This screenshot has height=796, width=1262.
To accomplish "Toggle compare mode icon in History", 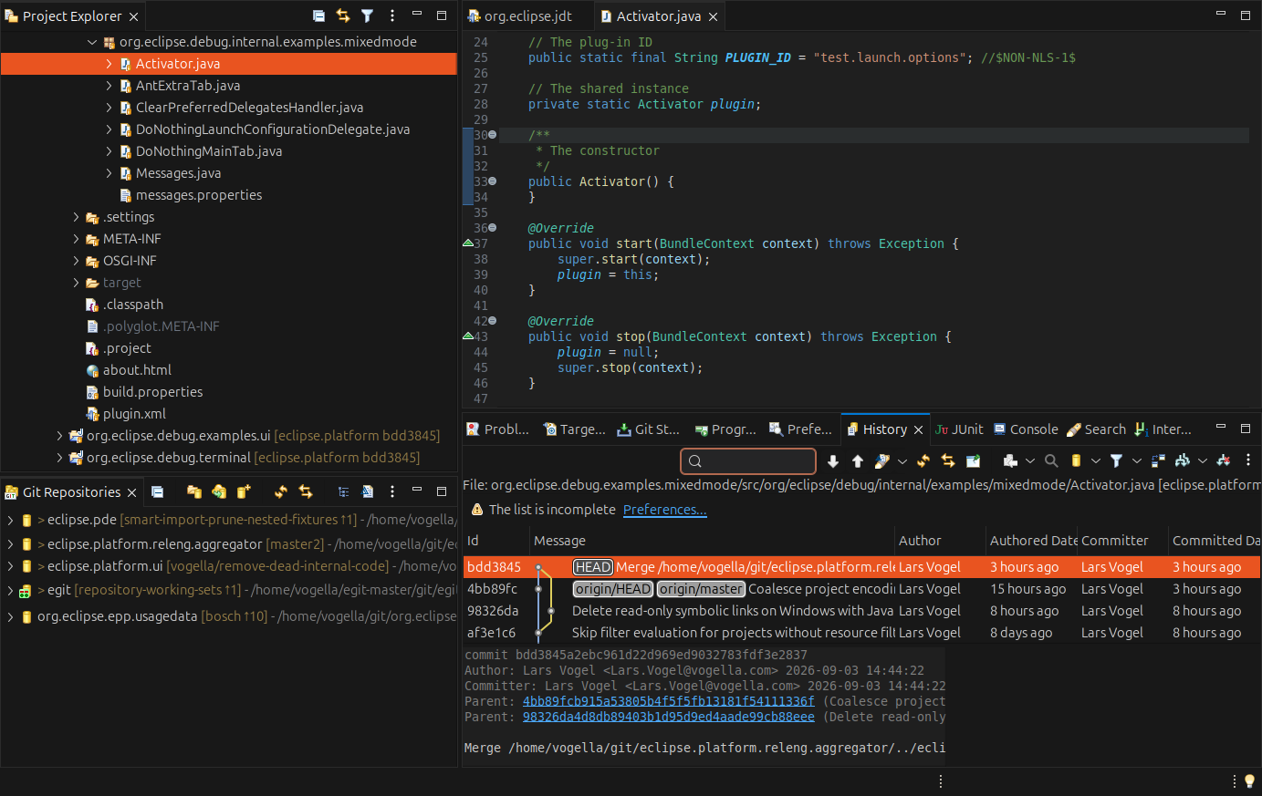I will pos(1158,461).
